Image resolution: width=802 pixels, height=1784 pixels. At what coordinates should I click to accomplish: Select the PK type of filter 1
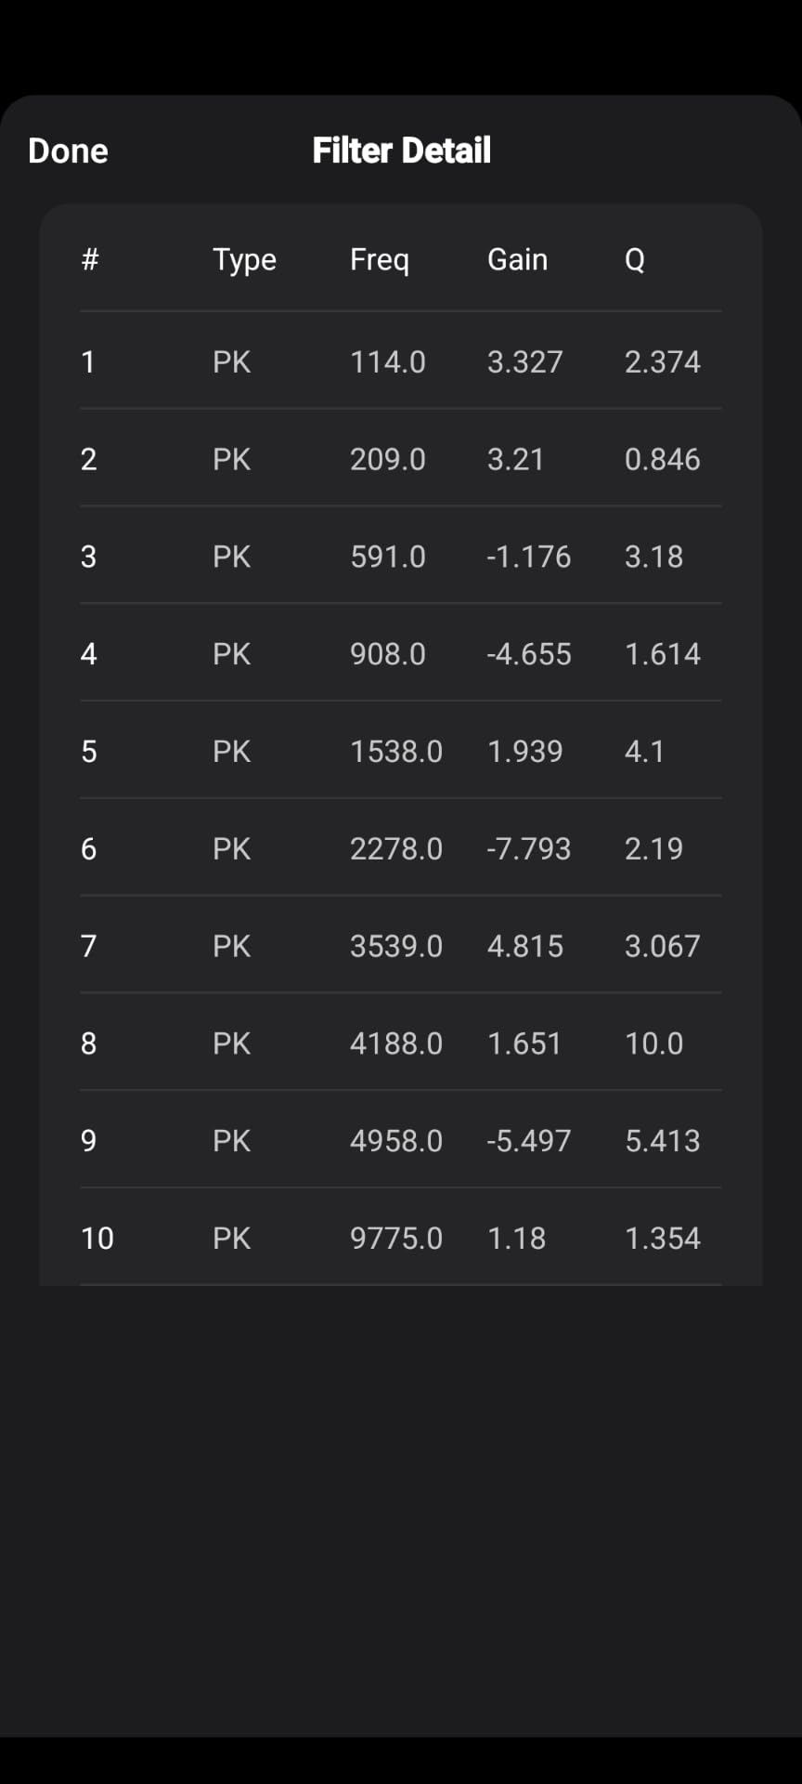coord(231,361)
